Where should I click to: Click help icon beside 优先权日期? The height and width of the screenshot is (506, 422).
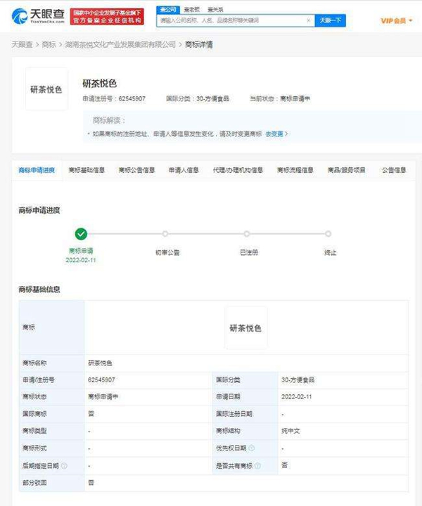pyautogui.click(x=252, y=448)
